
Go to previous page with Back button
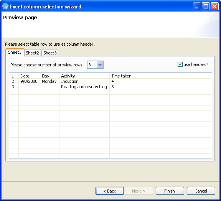[x=110, y=191]
